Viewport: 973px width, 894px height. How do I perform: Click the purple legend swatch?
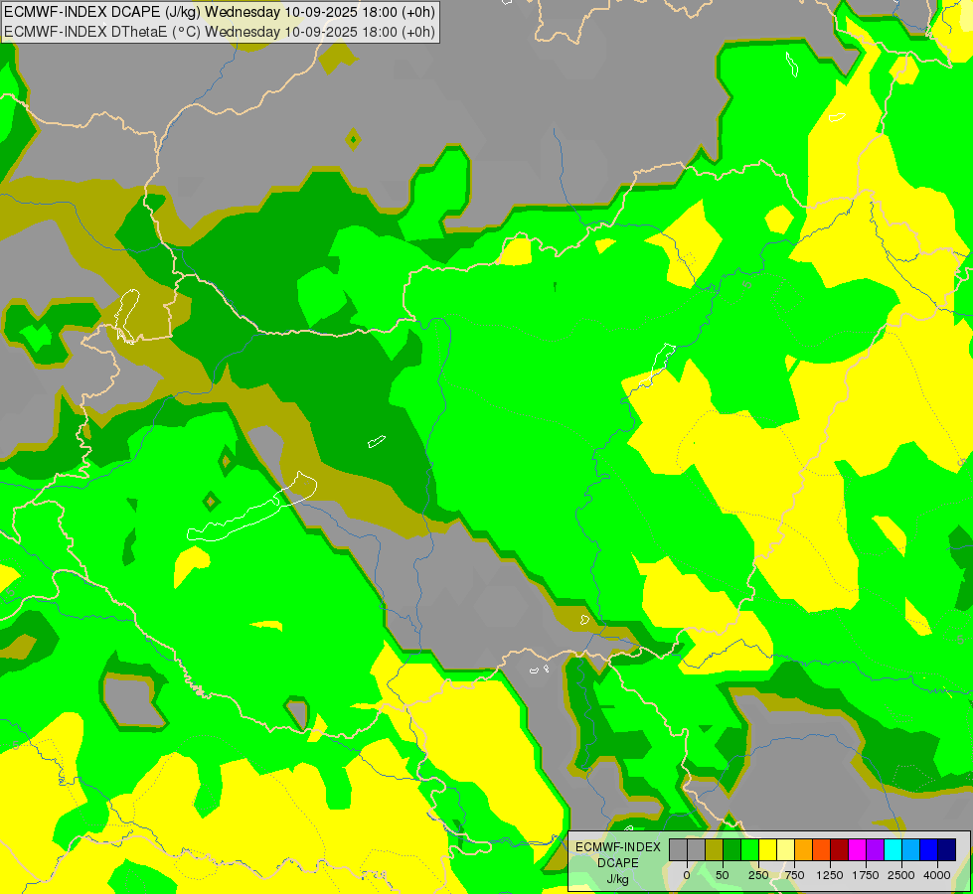pos(875,849)
